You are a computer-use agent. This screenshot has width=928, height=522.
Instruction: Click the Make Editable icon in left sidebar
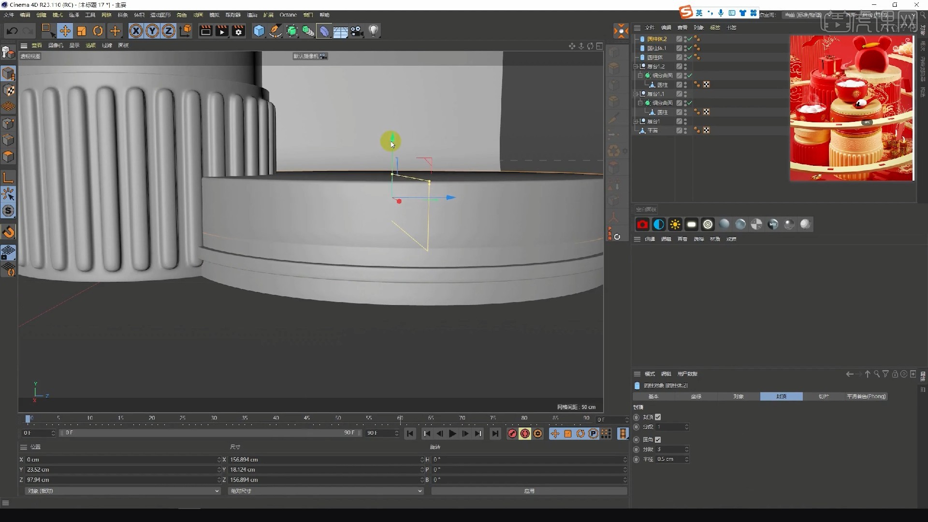[x=8, y=52]
